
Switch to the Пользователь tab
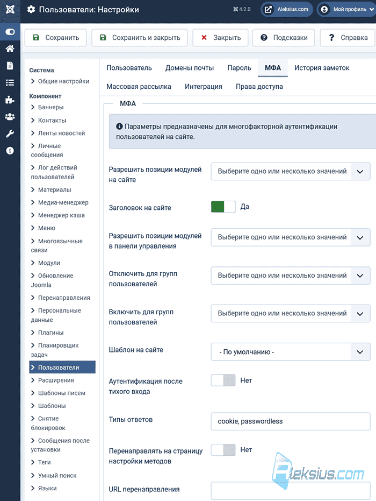point(129,68)
